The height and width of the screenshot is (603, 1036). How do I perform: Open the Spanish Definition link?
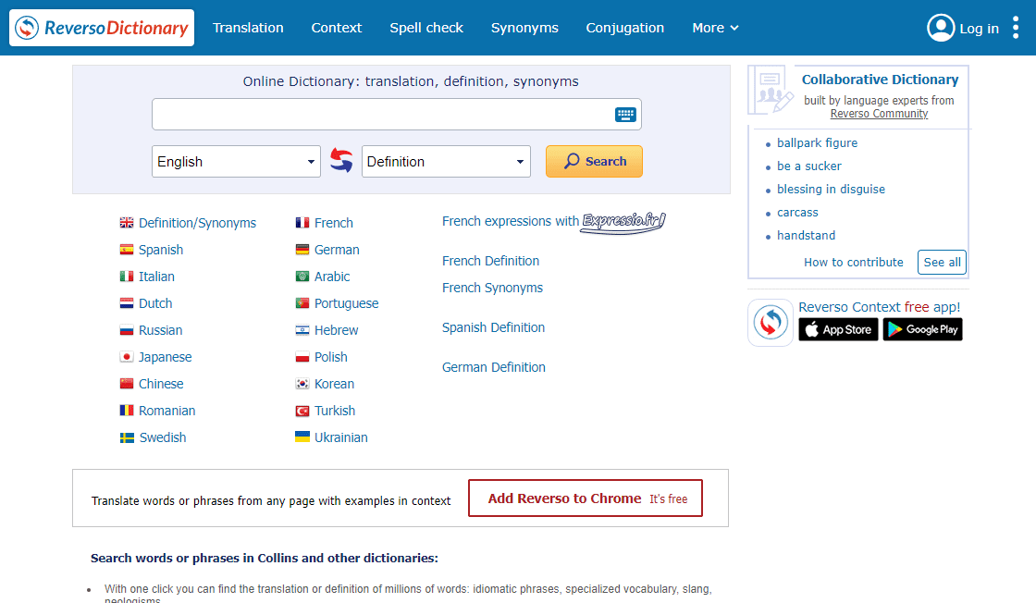pyautogui.click(x=494, y=327)
